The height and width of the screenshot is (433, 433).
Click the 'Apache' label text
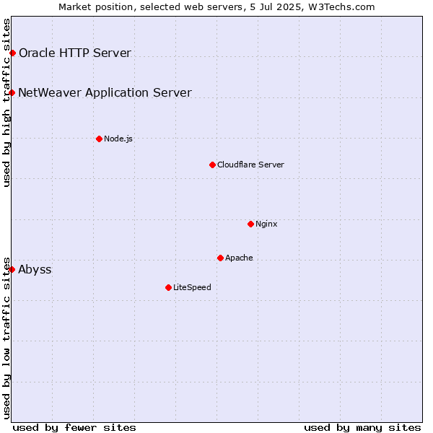[x=239, y=258]
